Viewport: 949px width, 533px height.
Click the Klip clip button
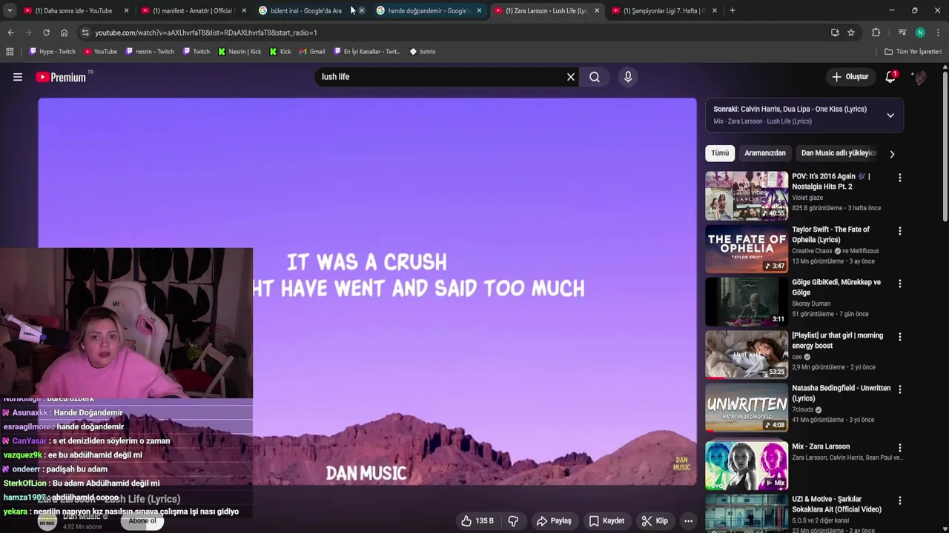(655, 521)
